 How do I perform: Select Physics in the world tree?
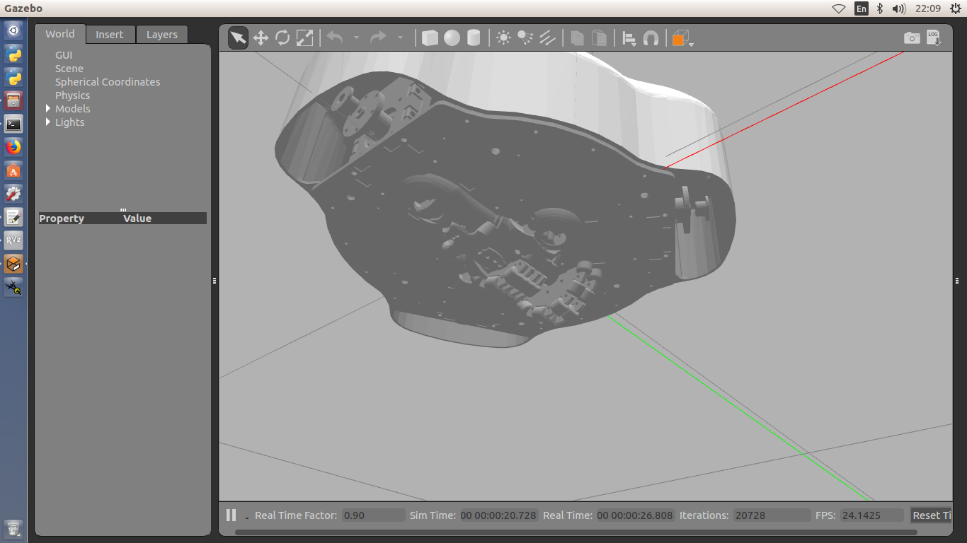tap(73, 95)
